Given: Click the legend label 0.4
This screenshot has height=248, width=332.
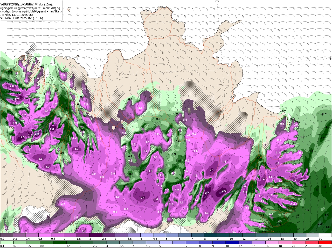Looking at the screenshot, I should (x=27, y=239).
